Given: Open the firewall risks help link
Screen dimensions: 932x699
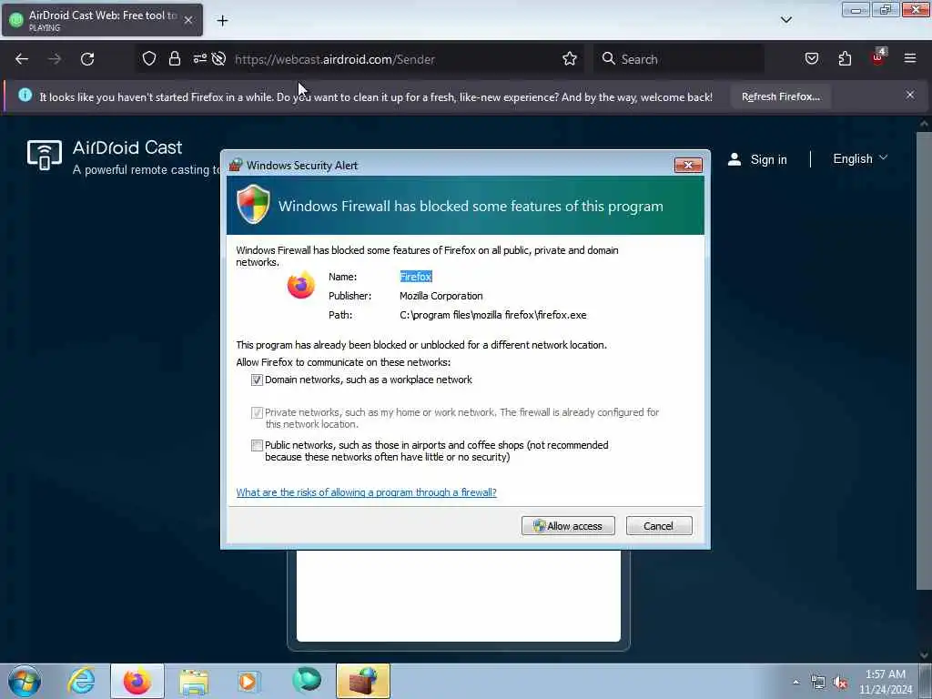Looking at the screenshot, I should coord(366,492).
